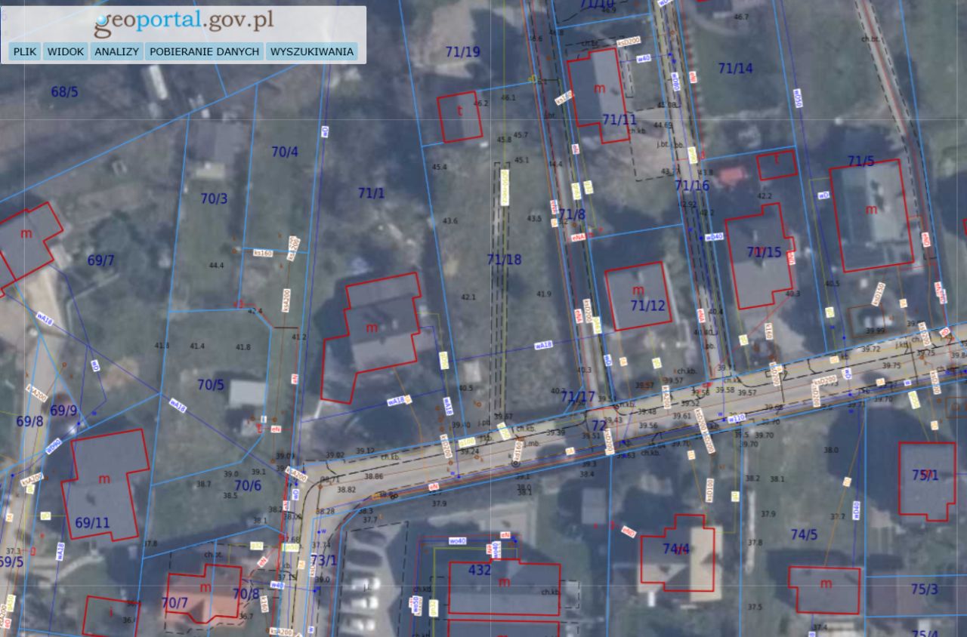Select parcel label 71/1
The image size is (967, 637).
pyautogui.click(x=371, y=193)
